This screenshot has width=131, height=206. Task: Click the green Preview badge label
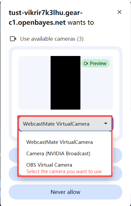pos(95,63)
